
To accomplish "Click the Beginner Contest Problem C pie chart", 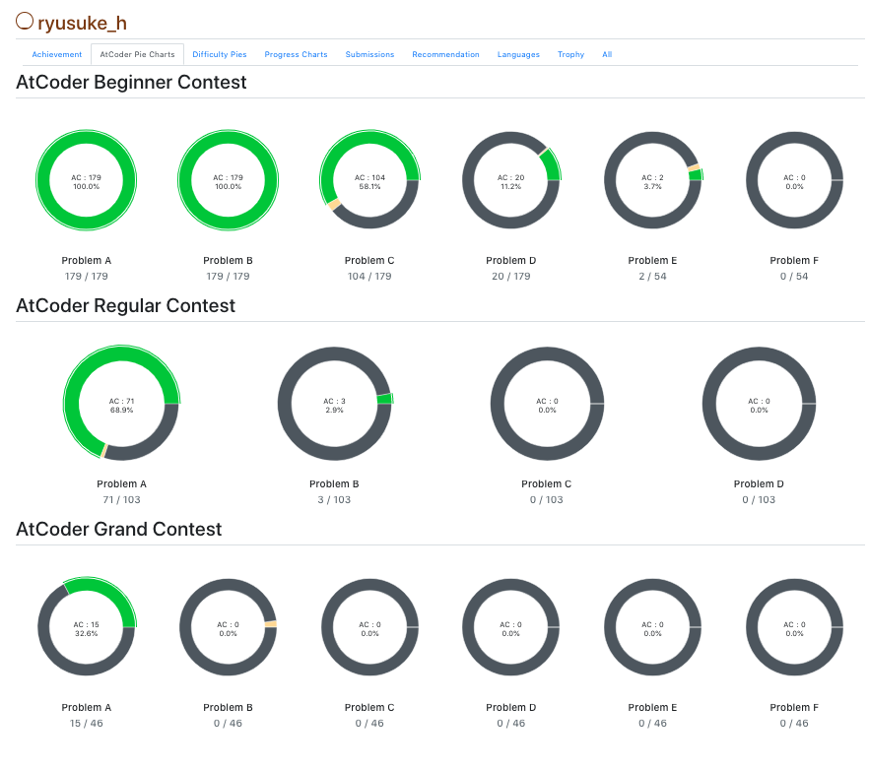I will pyautogui.click(x=369, y=180).
